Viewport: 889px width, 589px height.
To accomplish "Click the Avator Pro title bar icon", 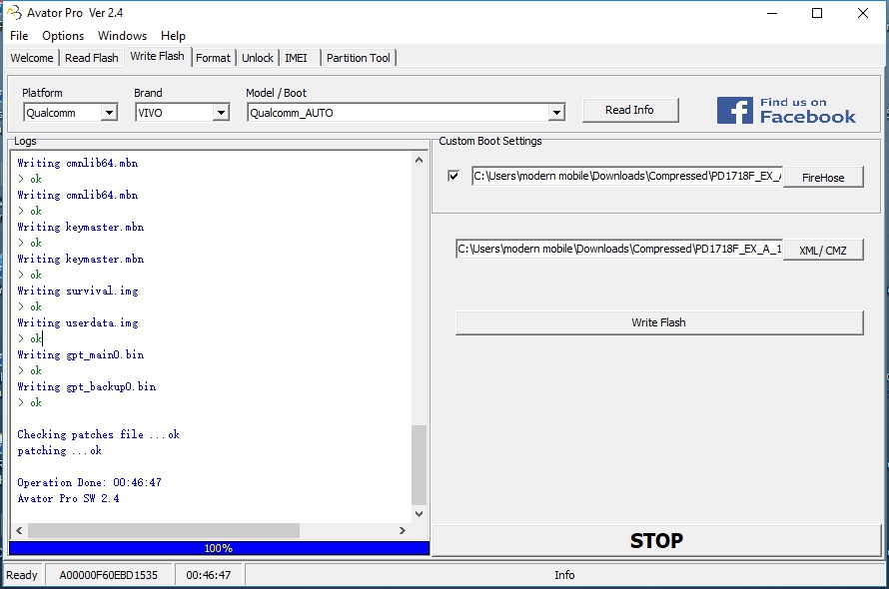I will coord(14,12).
